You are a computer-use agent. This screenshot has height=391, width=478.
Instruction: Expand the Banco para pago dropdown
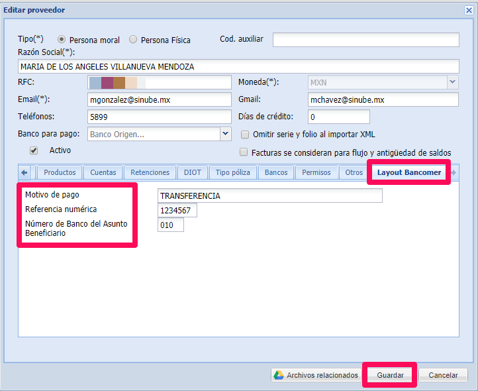click(226, 134)
